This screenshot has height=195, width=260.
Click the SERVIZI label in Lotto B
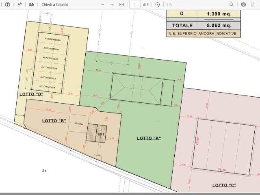coord(78,124)
